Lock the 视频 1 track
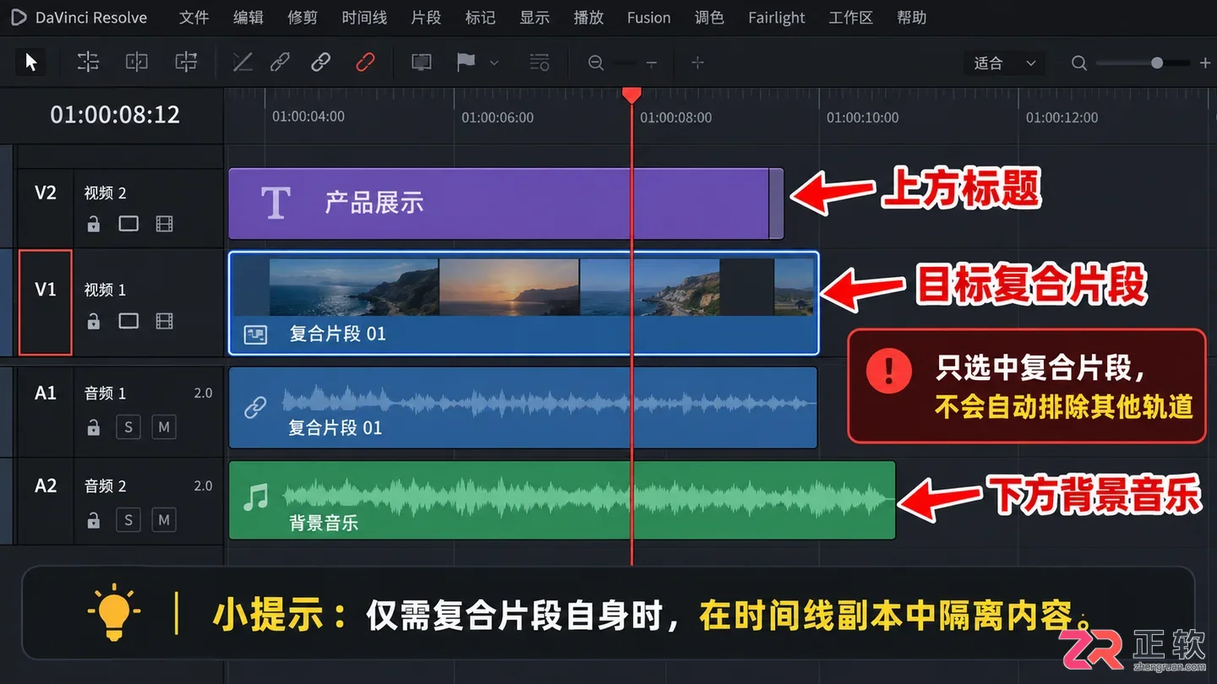Screen dimensions: 1217x684 [x=94, y=321]
